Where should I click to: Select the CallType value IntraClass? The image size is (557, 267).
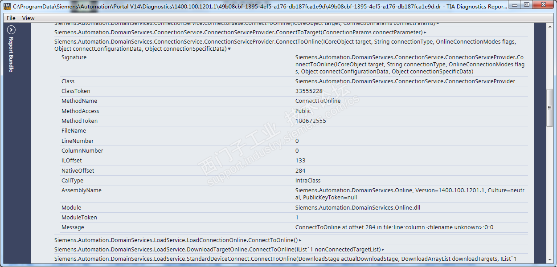[308, 181]
